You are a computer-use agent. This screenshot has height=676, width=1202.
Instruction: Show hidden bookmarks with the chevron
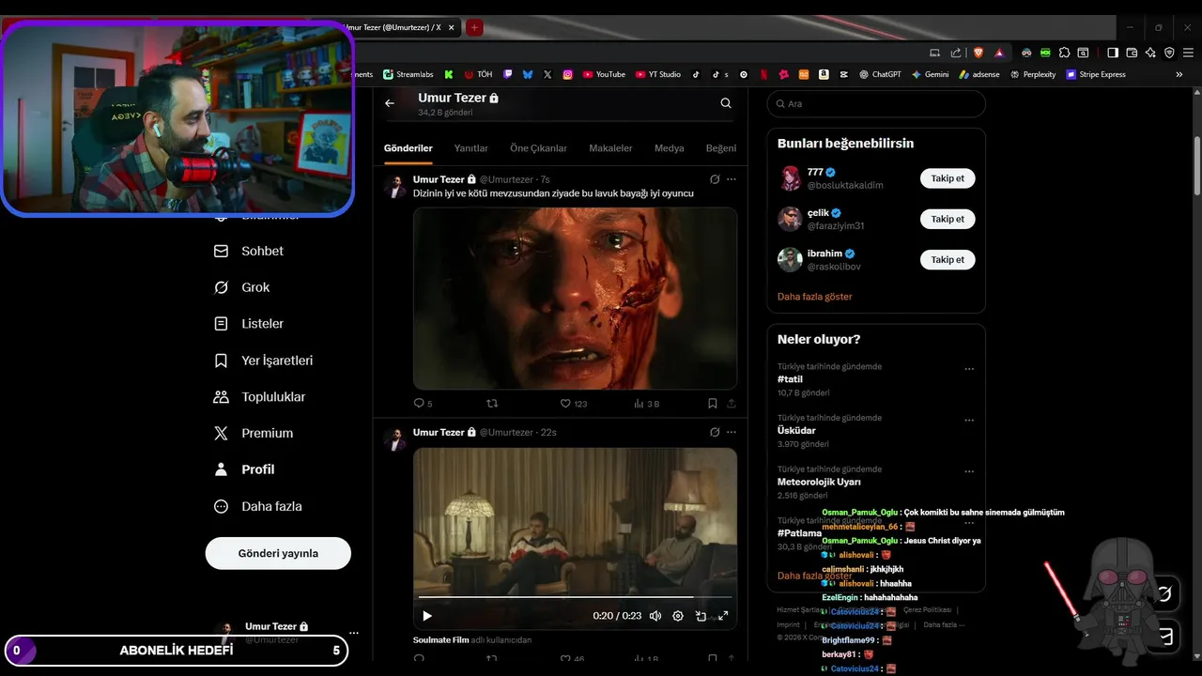pyautogui.click(x=1179, y=74)
